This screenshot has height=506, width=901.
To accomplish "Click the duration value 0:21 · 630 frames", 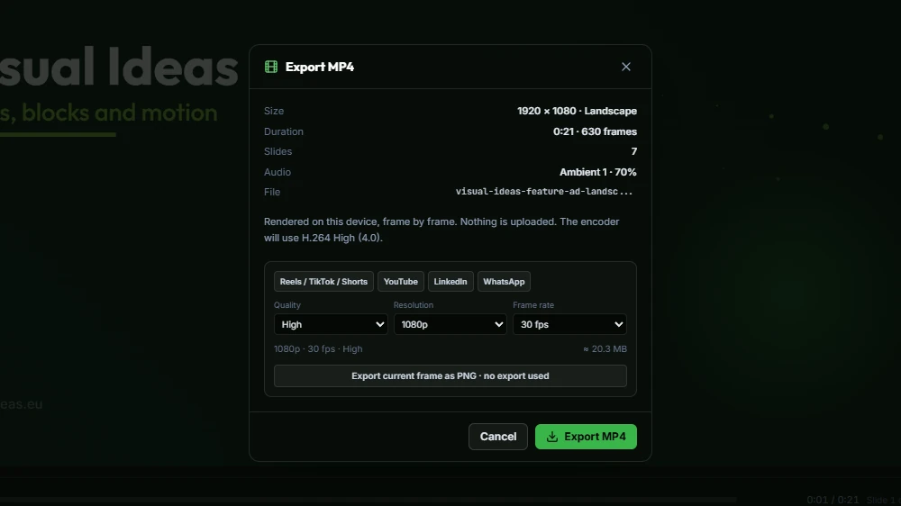I will coord(595,131).
